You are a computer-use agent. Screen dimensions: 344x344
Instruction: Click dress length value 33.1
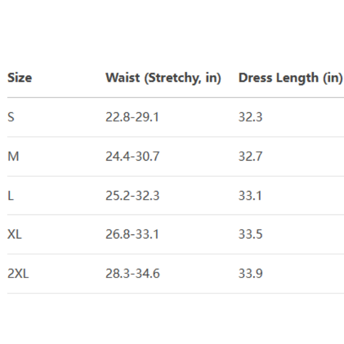tap(250, 196)
